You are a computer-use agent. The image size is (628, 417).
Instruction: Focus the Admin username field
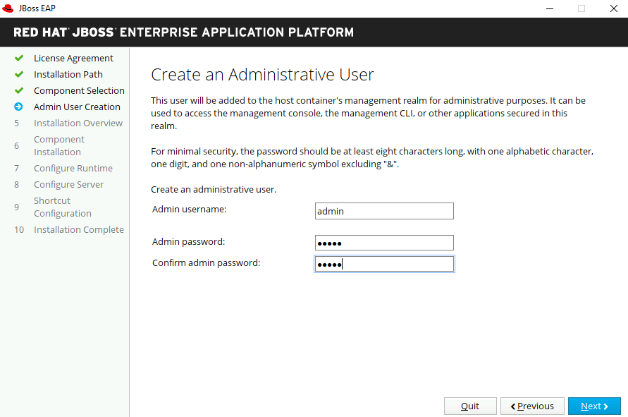[x=384, y=211]
